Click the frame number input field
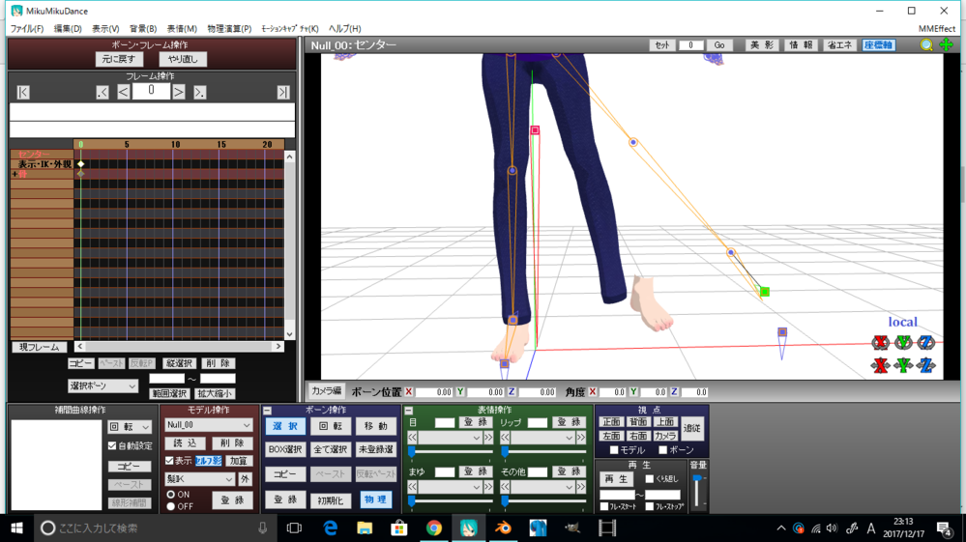 point(151,91)
